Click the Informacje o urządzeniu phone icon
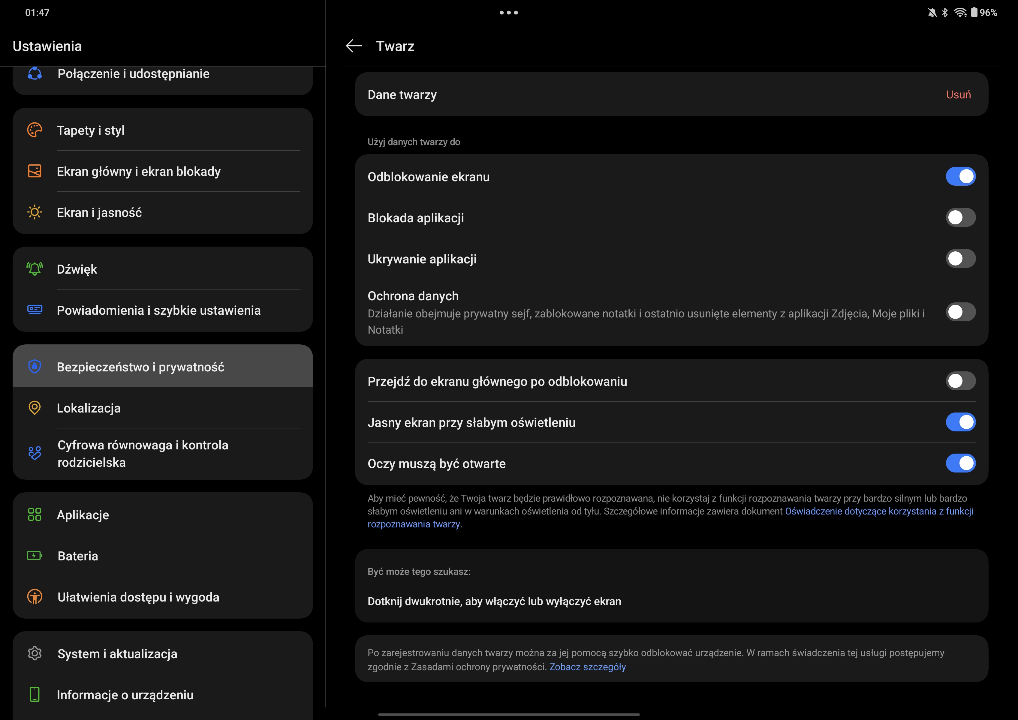Viewport: 1018px width, 720px height. 35,694
